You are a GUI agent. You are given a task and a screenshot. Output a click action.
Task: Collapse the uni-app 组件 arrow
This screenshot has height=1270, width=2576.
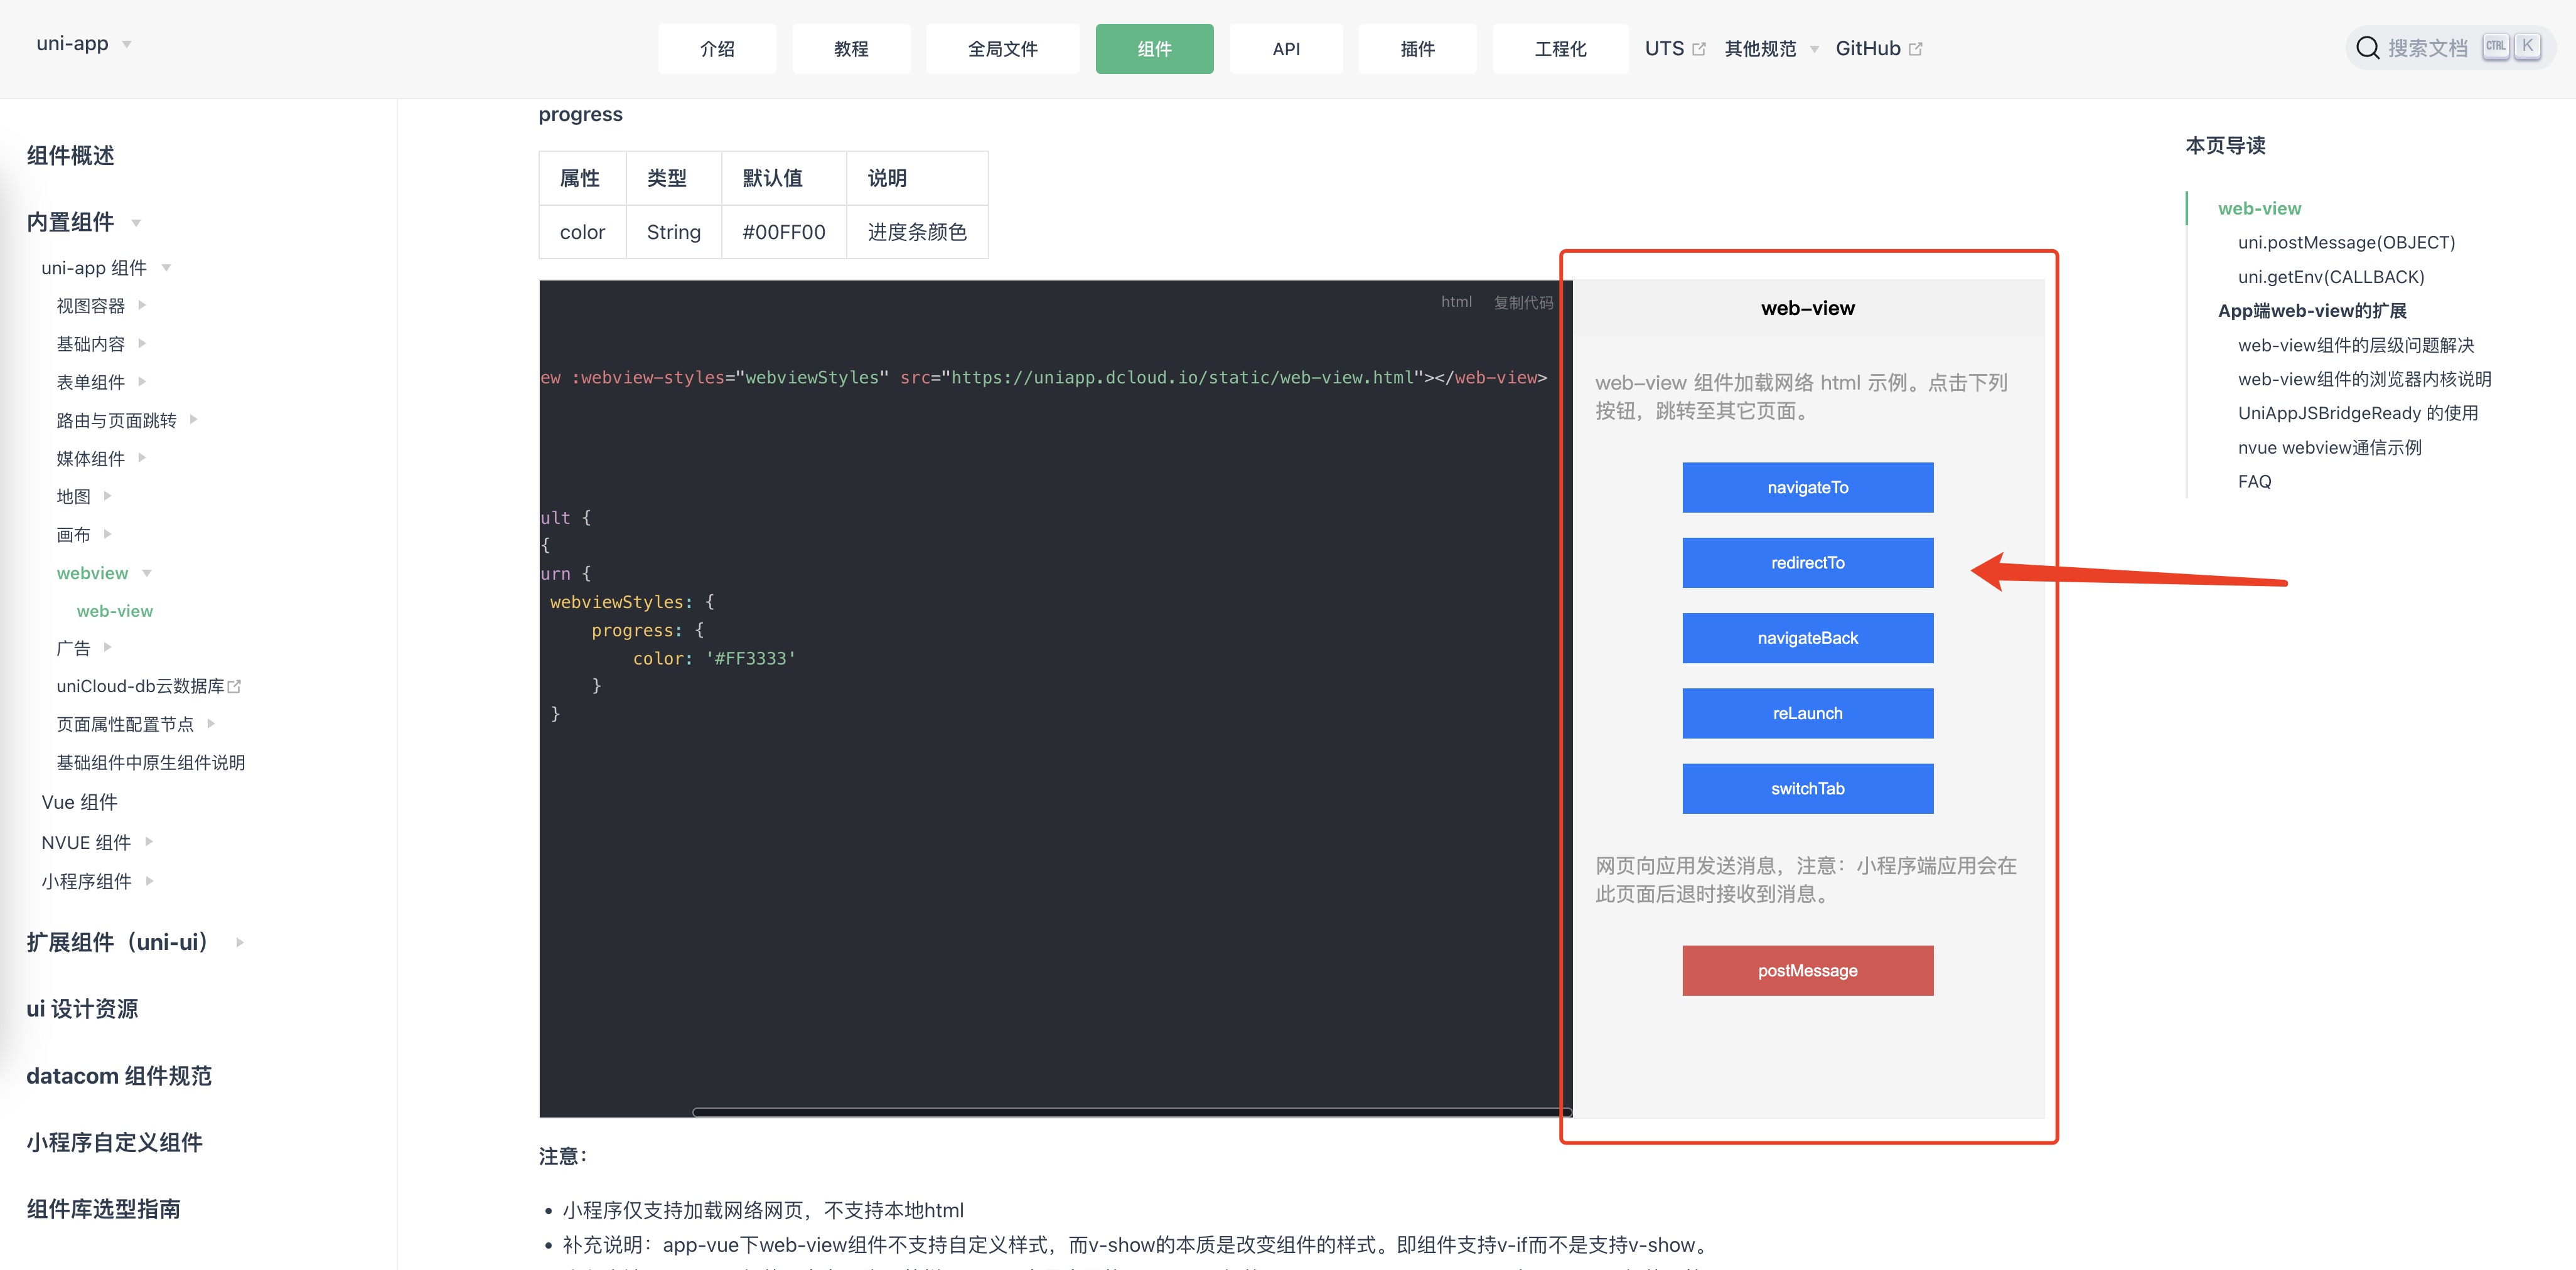[166, 267]
